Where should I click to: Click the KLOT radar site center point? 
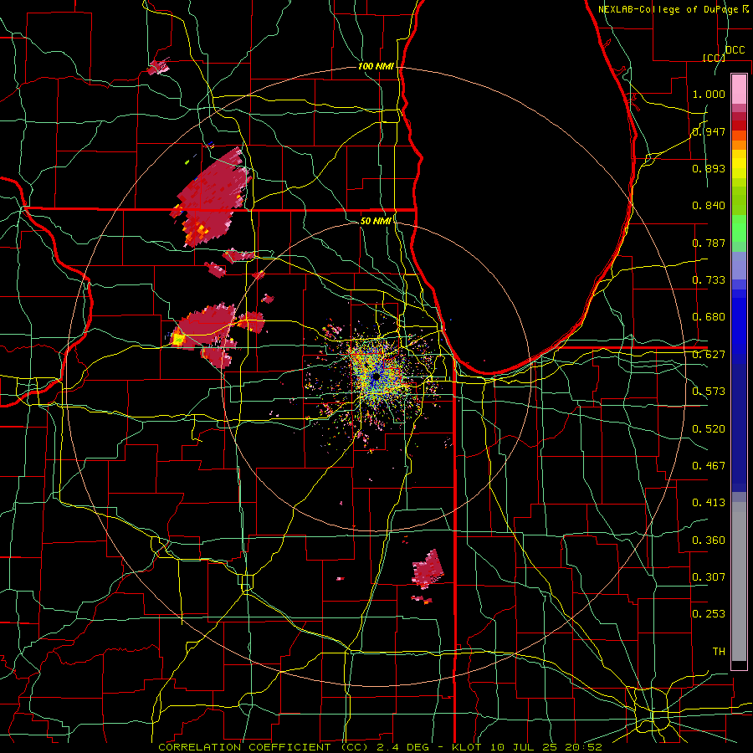tap(376, 377)
